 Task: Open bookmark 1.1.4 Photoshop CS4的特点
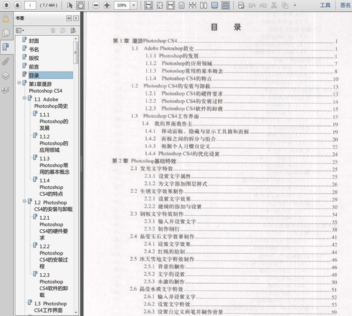tap(52, 187)
